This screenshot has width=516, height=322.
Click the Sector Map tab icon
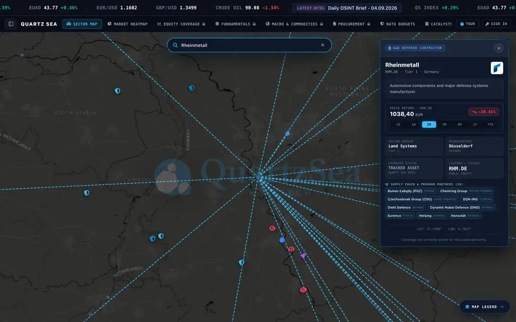click(x=69, y=24)
